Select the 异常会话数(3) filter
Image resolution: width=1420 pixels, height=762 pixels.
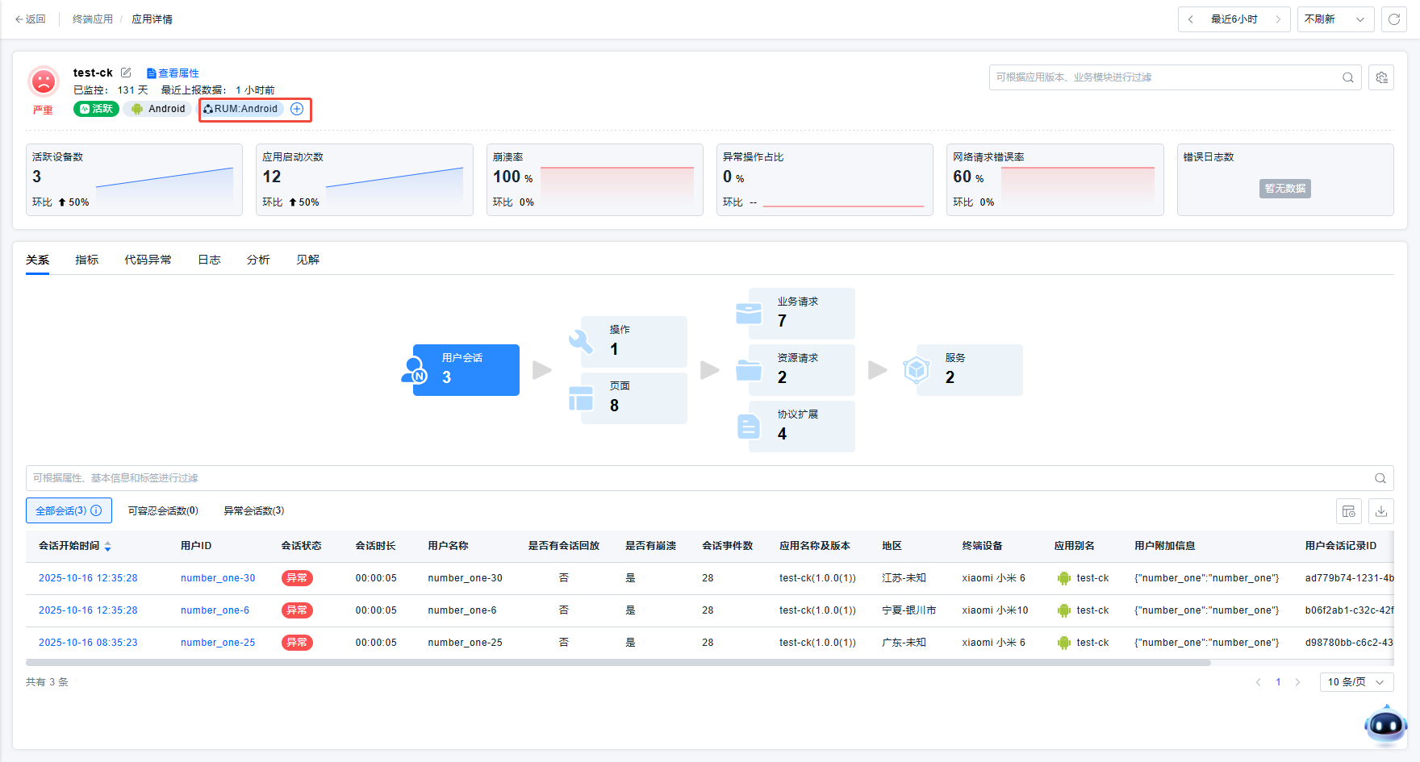point(253,510)
